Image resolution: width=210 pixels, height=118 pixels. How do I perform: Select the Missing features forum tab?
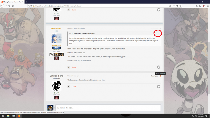12,2
